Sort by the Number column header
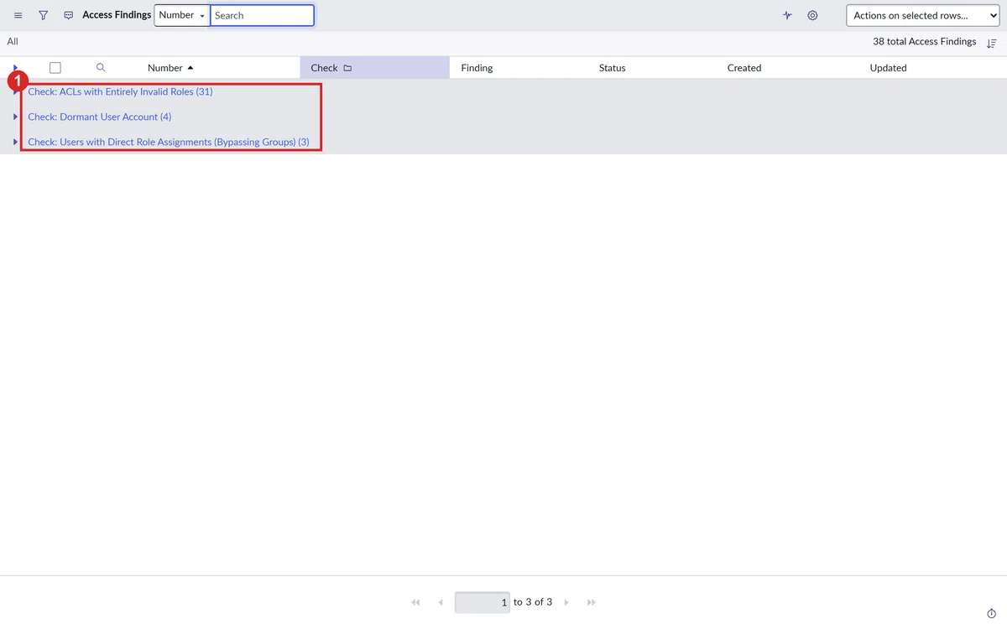 pyautogui.click(x=165, y=68)
